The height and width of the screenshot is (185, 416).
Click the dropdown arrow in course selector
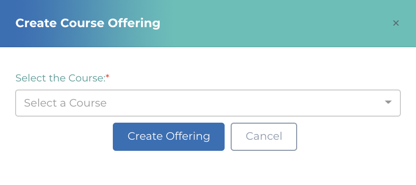[388, 102]
